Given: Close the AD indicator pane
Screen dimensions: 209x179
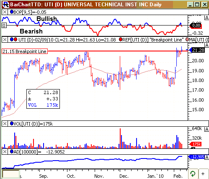Looking at the screenshot, I should tap(5, 152).
